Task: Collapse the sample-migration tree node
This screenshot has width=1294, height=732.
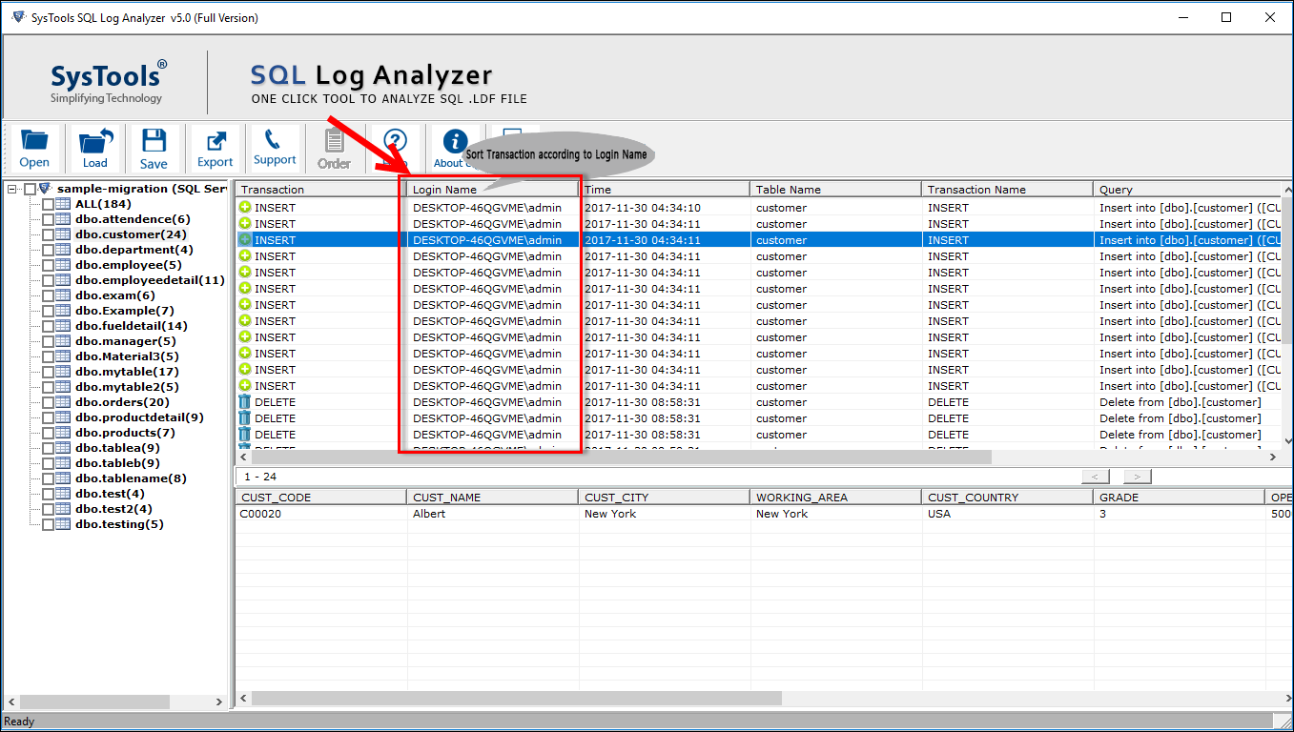Action: pyautogui.click(x=12, y=189)
